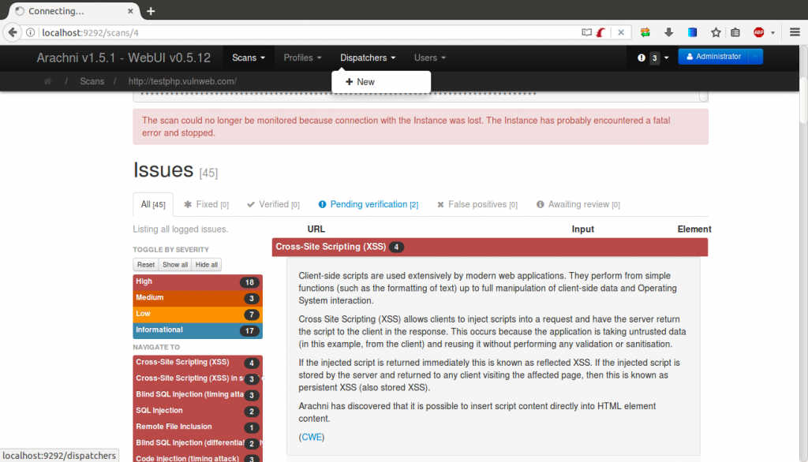This screenshot has width=808, height=462.
Task: Bookmark this page with the star icon
Action: (x=715, y=32)
